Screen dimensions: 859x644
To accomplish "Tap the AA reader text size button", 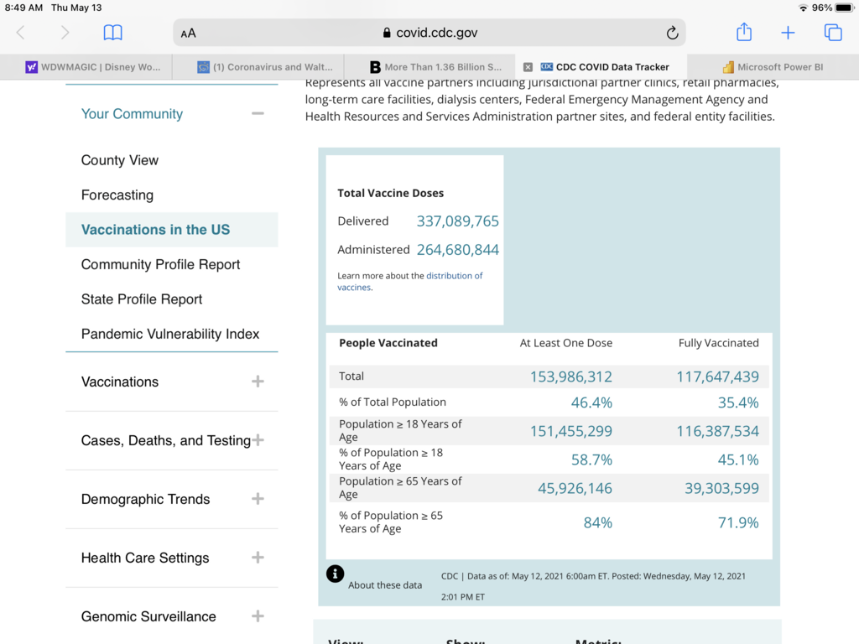I will (189, 34).
